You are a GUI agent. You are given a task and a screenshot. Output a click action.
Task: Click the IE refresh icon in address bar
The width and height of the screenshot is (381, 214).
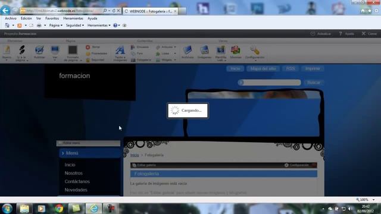[x=114, y=11]
